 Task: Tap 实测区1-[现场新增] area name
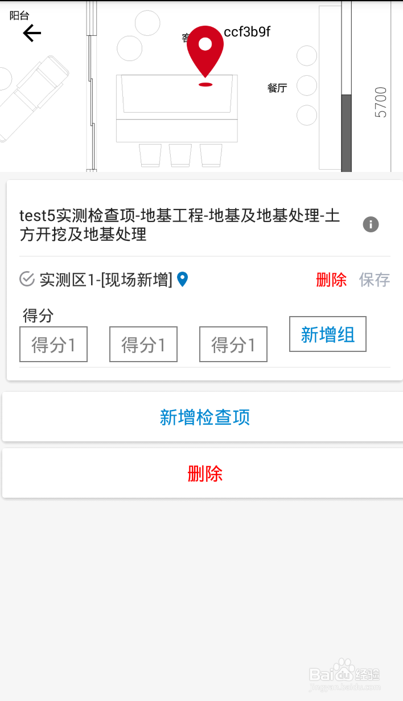(106, 280)
